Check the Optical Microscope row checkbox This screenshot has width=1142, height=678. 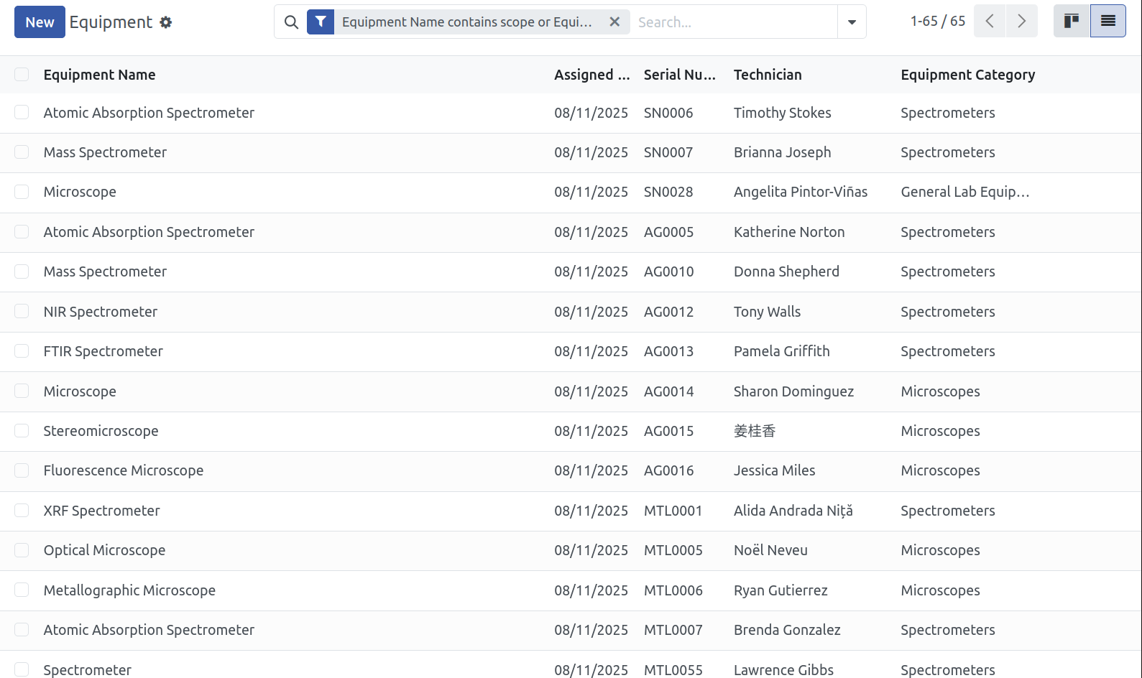(22, 550)
